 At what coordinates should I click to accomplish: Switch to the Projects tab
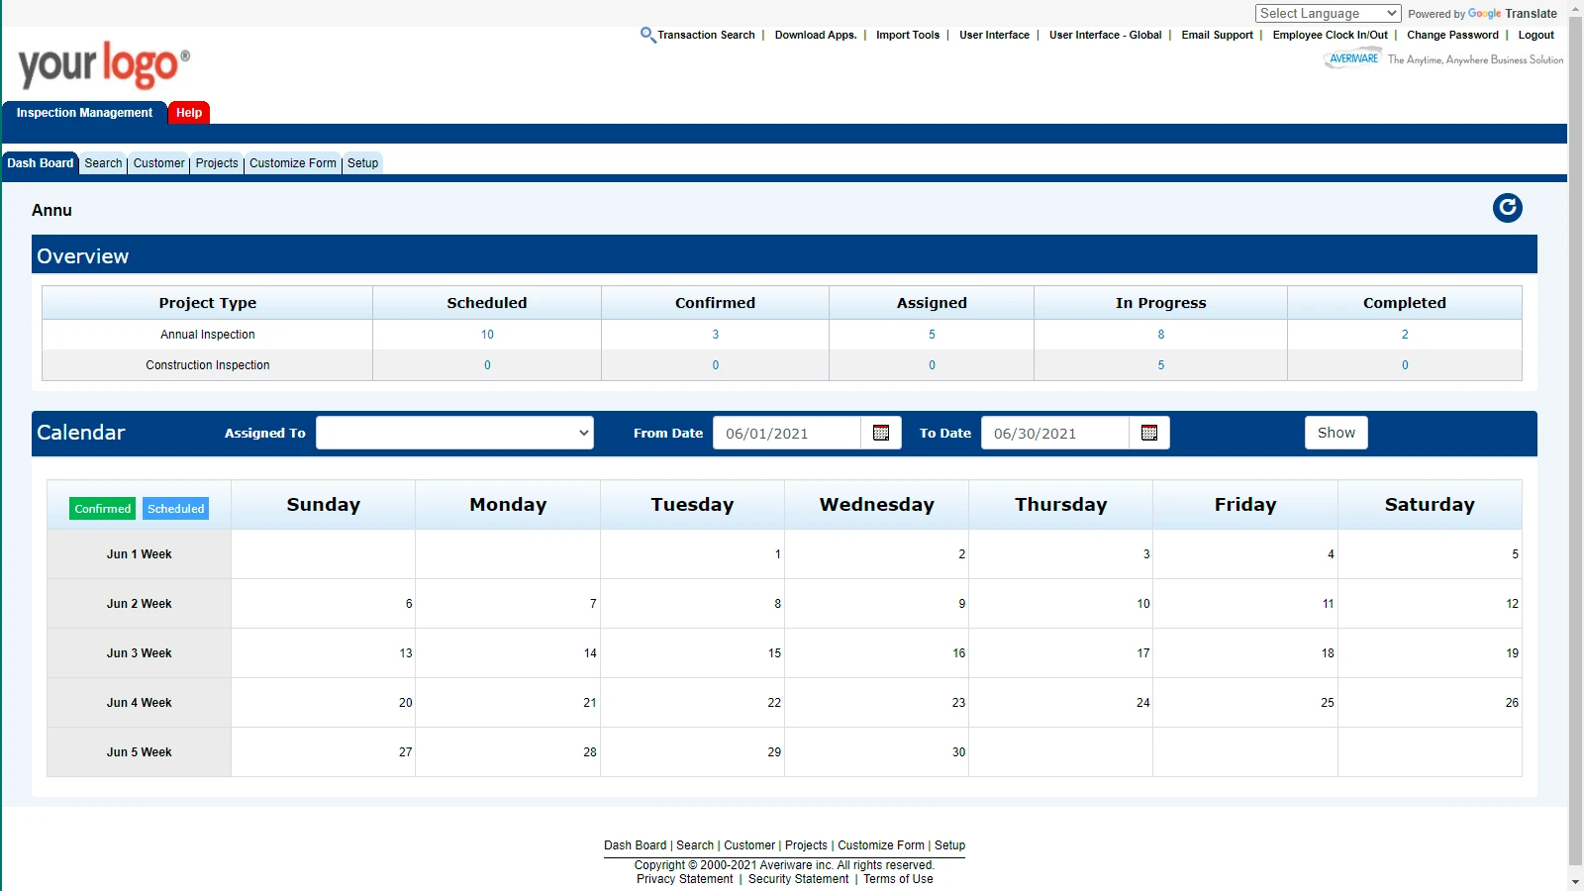pos(217,163)
